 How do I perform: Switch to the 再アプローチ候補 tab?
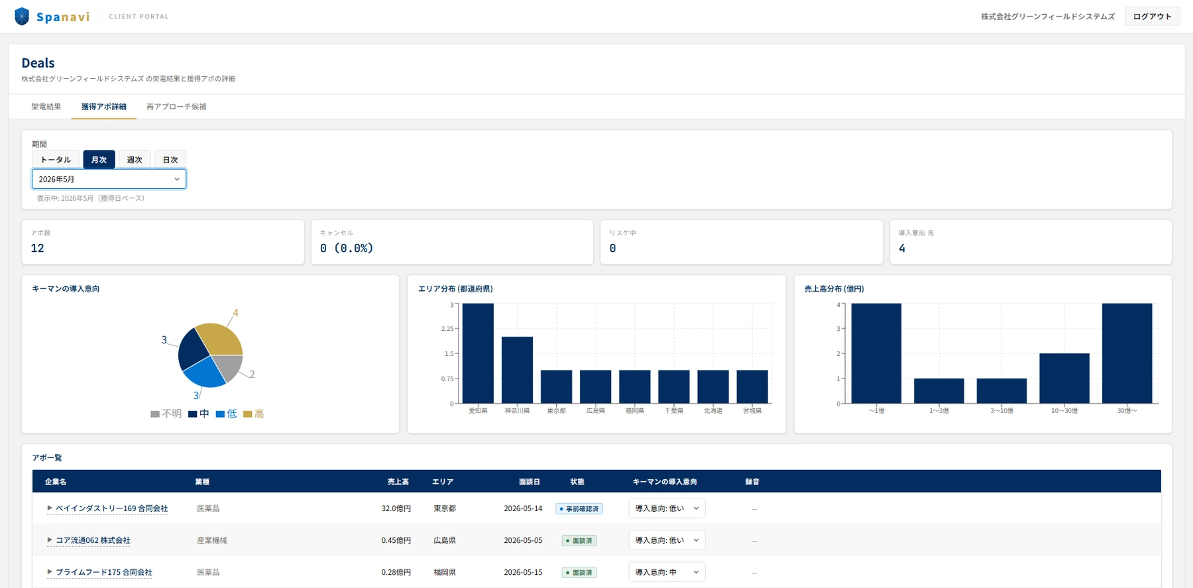pos(176,107)
